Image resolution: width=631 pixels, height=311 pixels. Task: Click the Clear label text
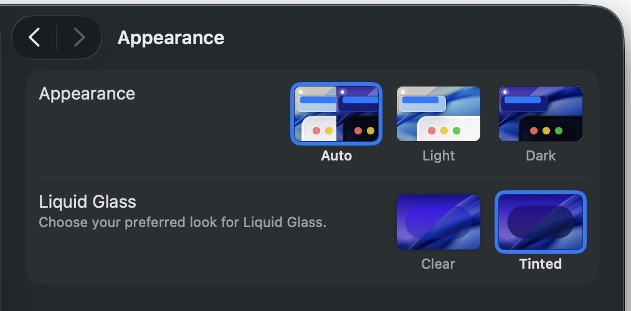click(439, 264)
